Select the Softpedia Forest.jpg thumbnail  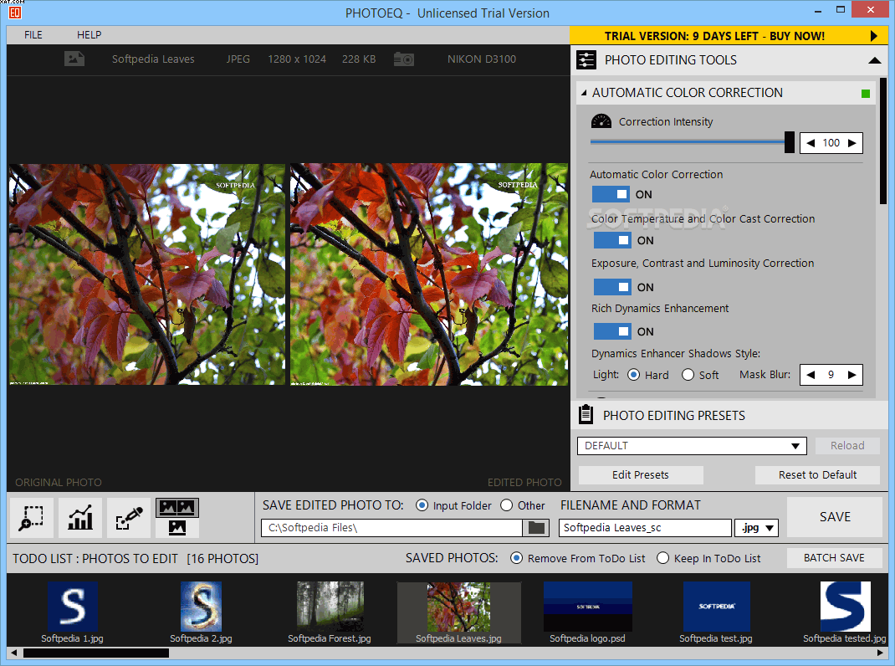pyautogui.click(x=330, y=612)
